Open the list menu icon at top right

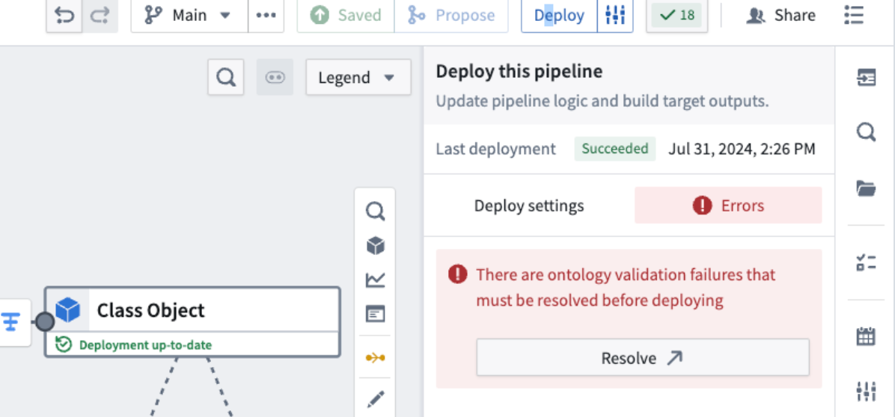854,16
